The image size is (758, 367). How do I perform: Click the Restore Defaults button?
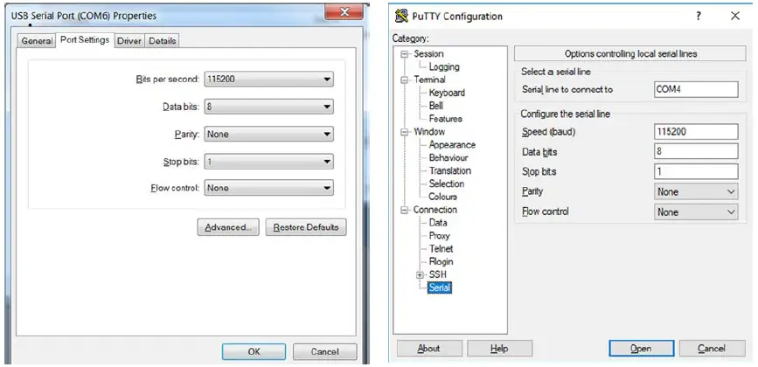(x=305, y=228)
